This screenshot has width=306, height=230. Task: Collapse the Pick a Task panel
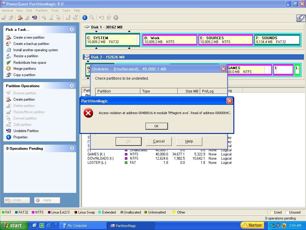72,30
